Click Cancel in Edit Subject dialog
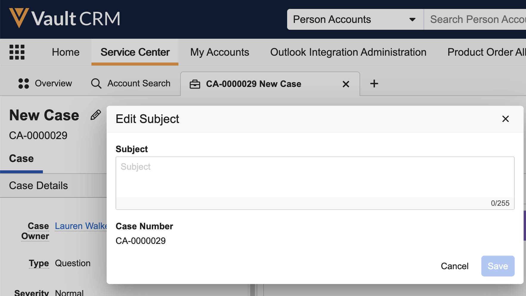Screen dimensions: 526x296 (x=455, y=266)
